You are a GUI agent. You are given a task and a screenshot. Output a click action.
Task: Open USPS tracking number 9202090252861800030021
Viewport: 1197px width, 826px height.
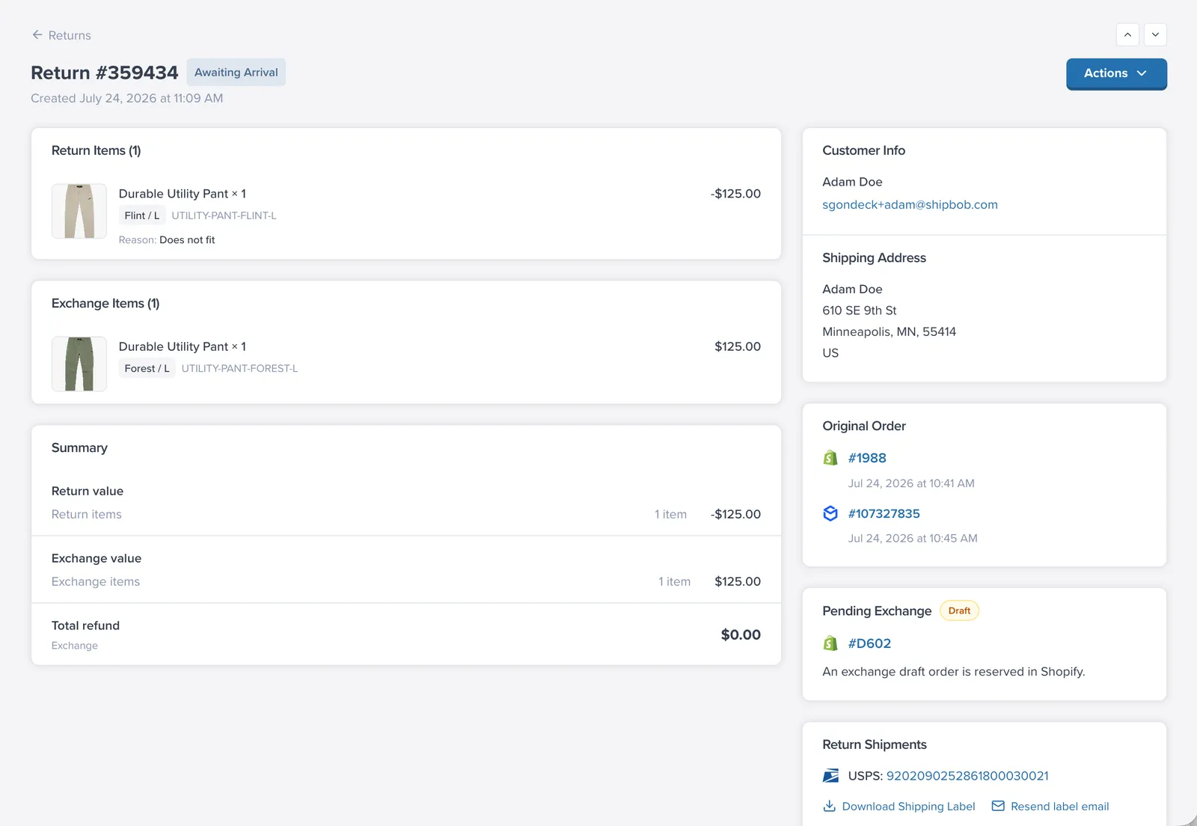[967, 776]
